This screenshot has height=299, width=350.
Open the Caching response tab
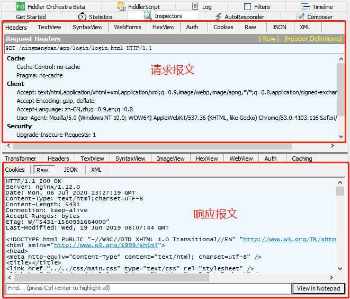click(302, 159)
